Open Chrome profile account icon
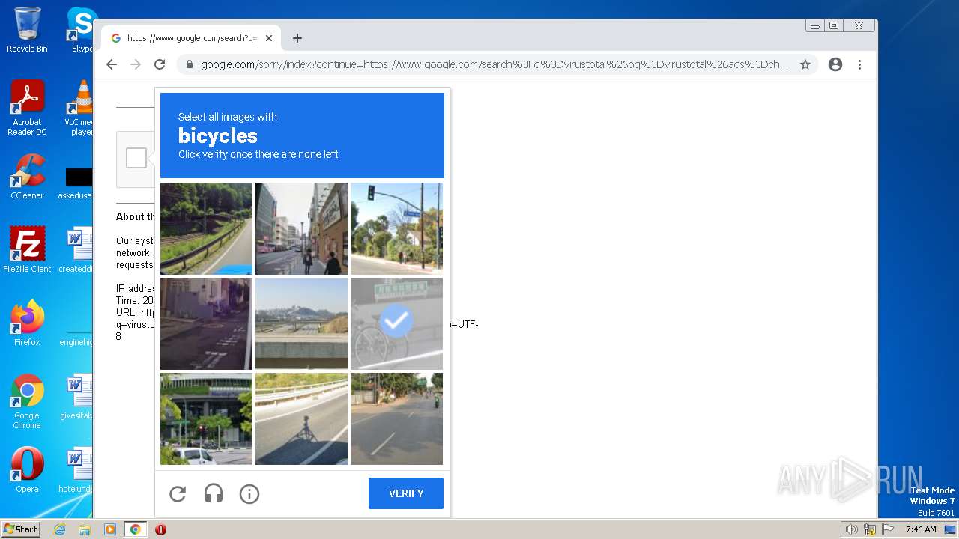This screenshot has width=959, height=539. point(835,64)
